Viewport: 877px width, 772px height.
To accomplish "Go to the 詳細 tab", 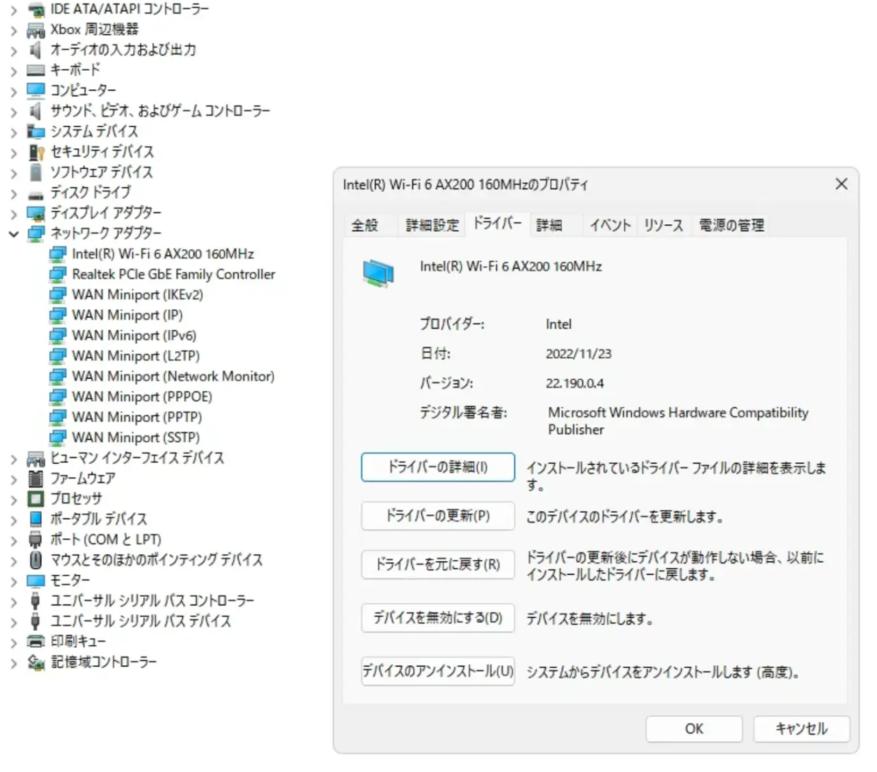I will point(549,225).
